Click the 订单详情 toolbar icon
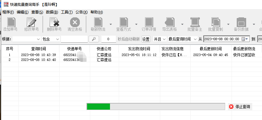262x120 pixels. pos(149,22)
